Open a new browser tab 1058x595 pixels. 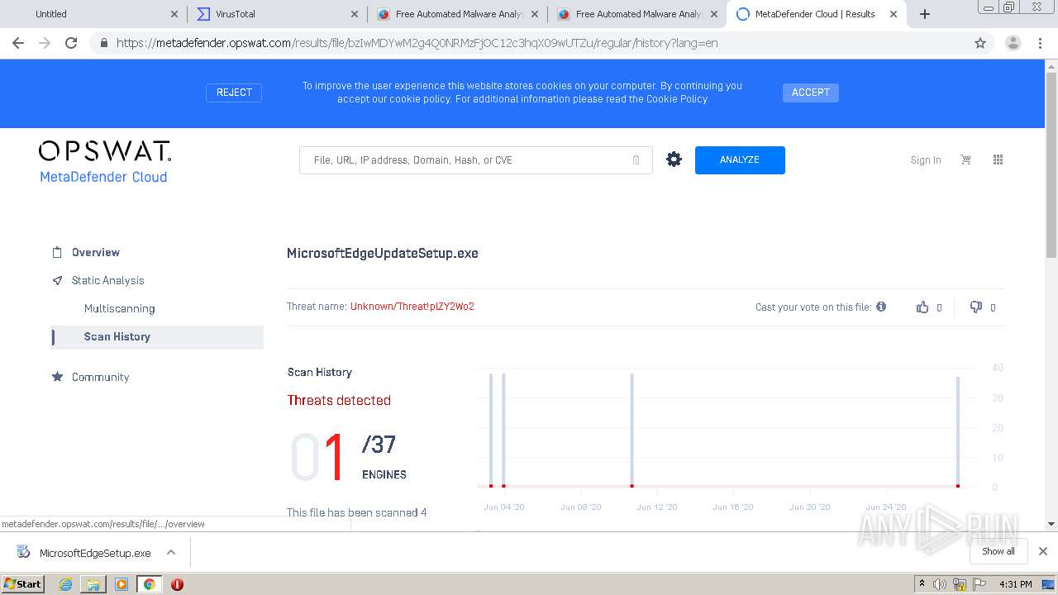[925, 14]
